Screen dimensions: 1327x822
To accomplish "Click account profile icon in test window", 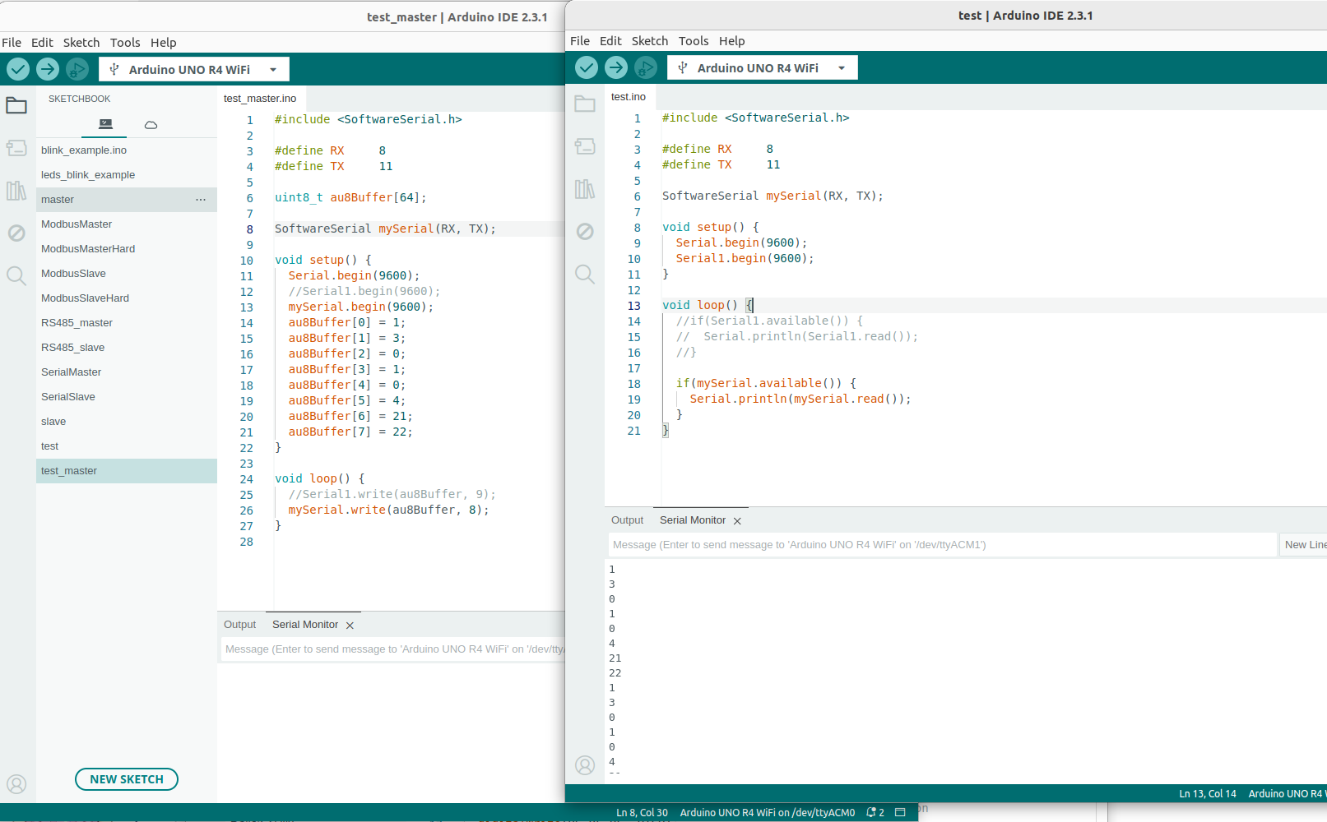I will pyautogui.click(x=585, y=765).
